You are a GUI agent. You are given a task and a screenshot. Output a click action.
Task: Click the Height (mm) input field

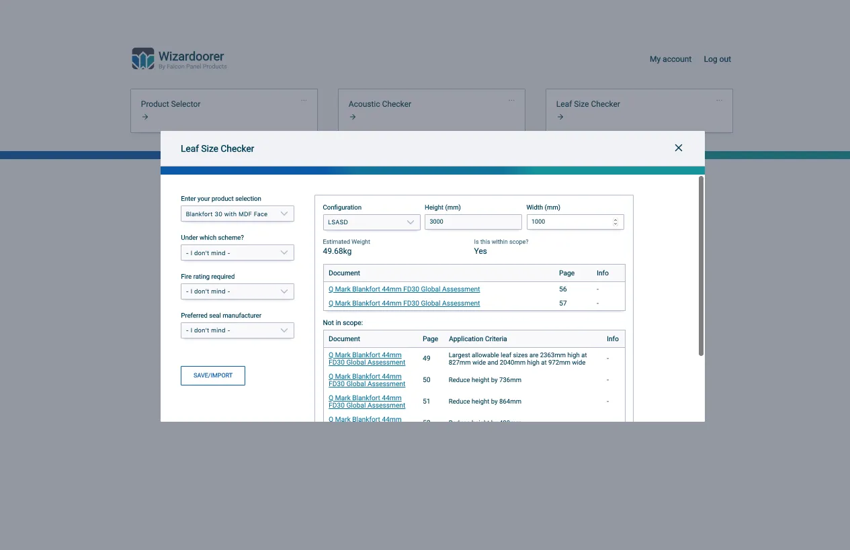coord(473,222)
